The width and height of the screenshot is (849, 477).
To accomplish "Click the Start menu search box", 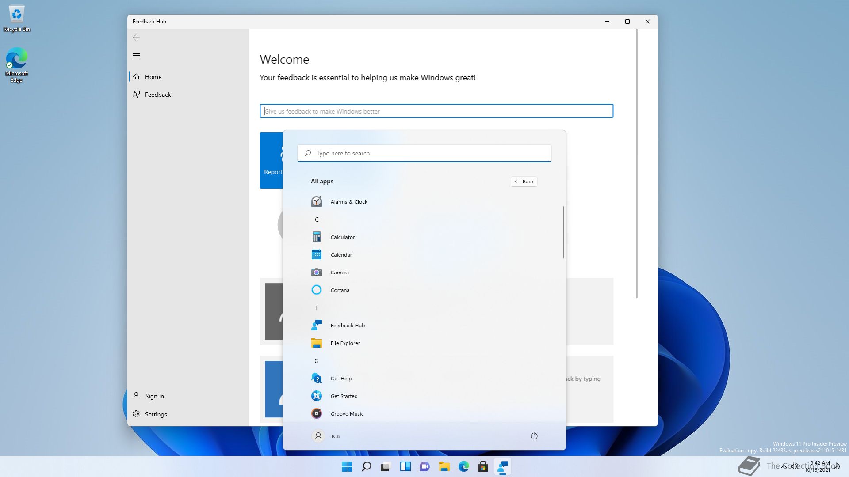I will click(424, 153).
